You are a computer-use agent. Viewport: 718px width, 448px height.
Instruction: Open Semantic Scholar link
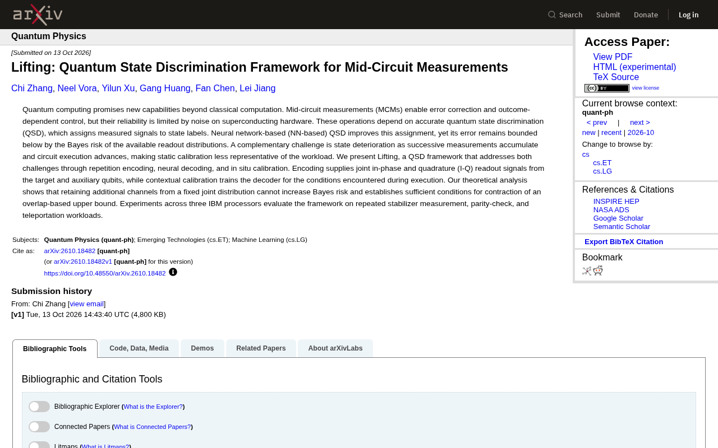tap(622, 227)
